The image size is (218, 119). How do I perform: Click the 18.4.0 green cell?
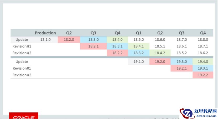[117, 40]
